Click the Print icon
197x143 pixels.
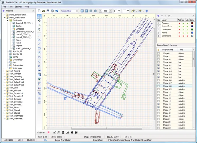click(x=52, y=11)
